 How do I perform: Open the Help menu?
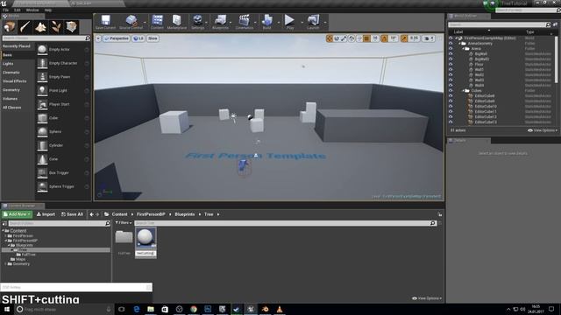click(48, 10)
